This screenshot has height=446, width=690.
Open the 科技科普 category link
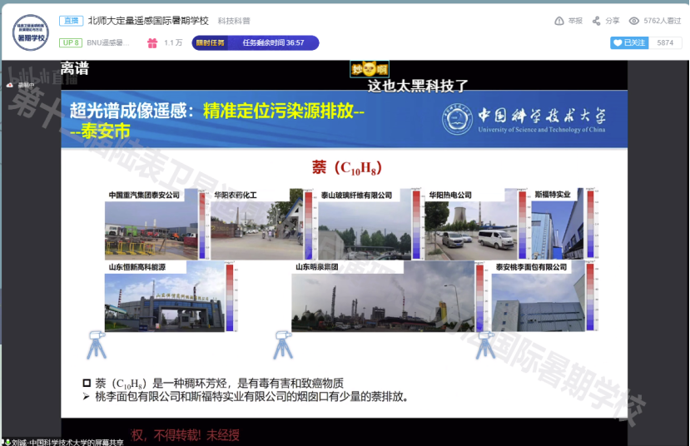pyautogui.click(x=234, y=21)
